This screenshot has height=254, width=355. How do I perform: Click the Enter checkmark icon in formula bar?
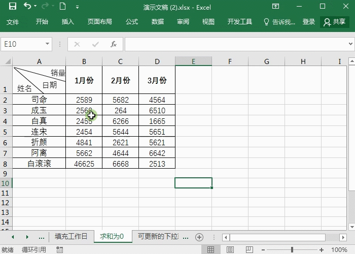[x=95, y=44]
